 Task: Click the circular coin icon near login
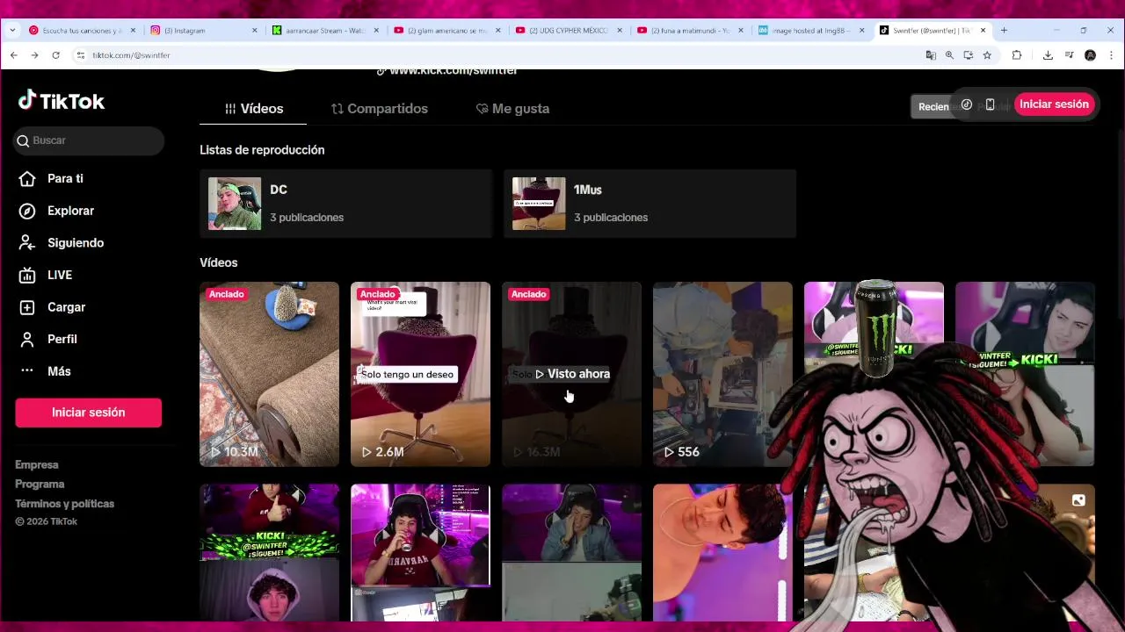click(967, 104)
